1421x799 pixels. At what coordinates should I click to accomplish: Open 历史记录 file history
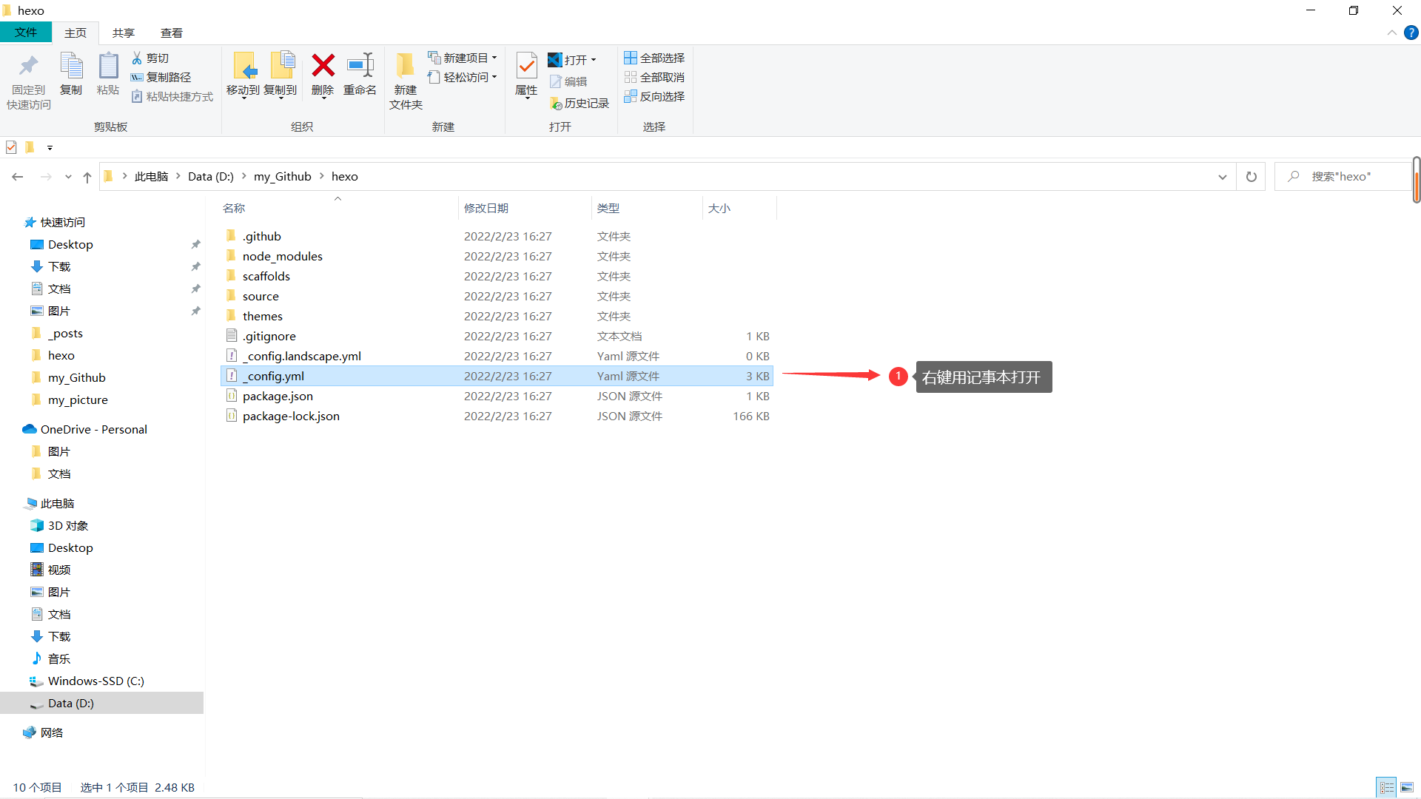[x=580, y=104]
